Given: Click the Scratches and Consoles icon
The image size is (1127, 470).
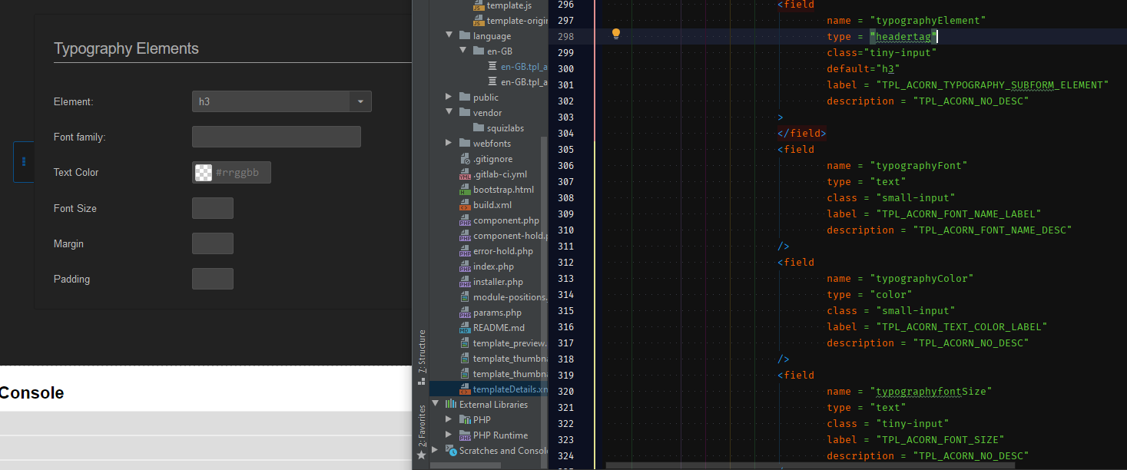Looking at the screenshot, I should pos(450,450).
